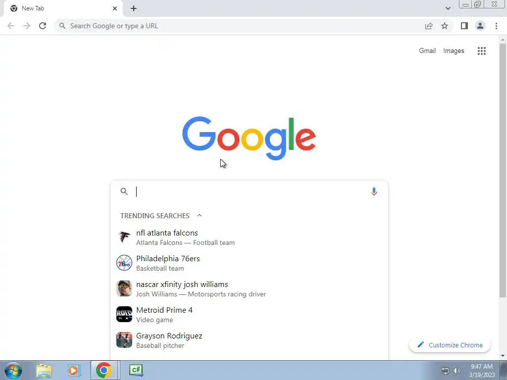Click inside the Google search input field
This screenshot has height=380, width=507.
[251, 191]
